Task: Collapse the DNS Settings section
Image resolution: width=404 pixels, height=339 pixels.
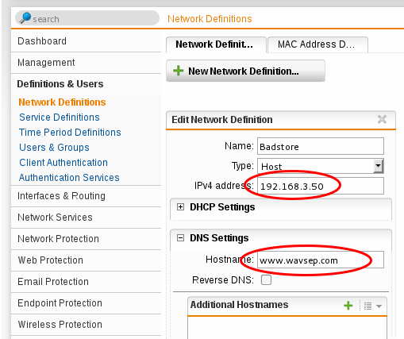Action: [x=180, y=238]
